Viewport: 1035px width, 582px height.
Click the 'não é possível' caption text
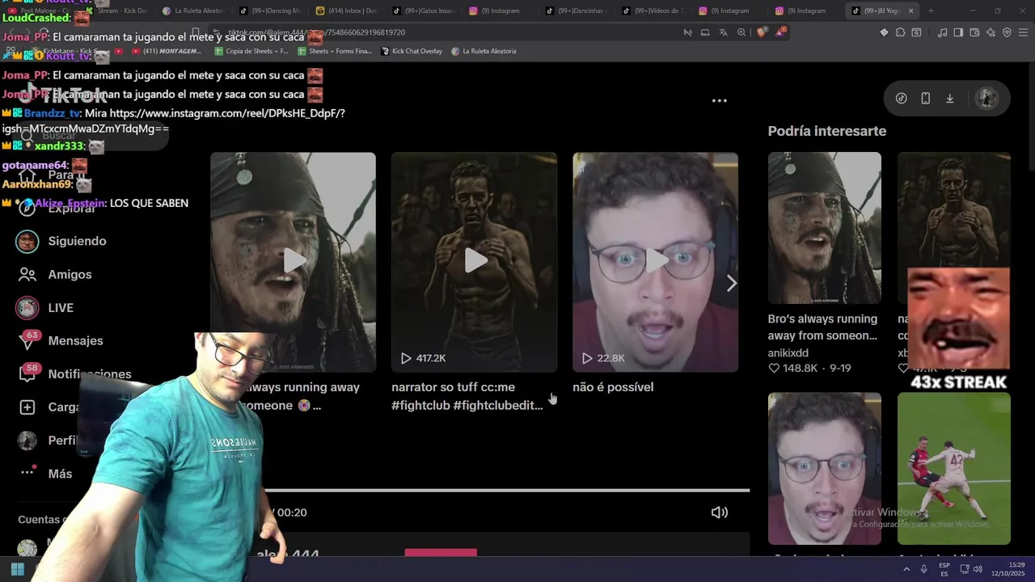tap(613, 387)
